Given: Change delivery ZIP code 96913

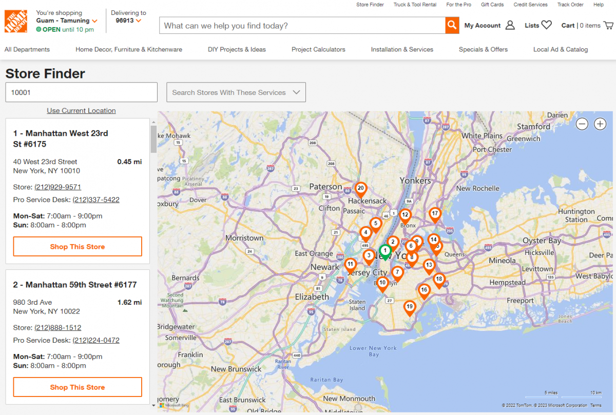Looking at the screenshot, I should [128, 21].
